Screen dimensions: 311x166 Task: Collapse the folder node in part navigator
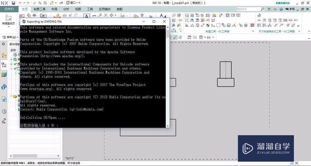click(12, 96)
